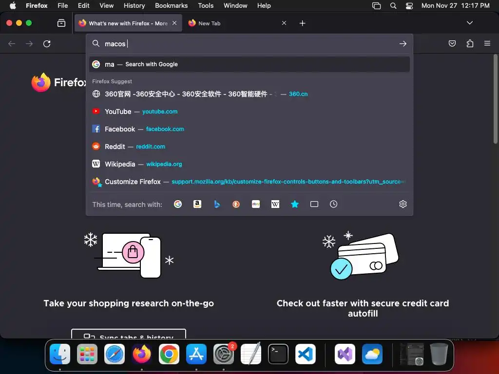Open Spotlight search in menu bar
The height and width of the screenshot is (374, 499).
pos(393,5)
